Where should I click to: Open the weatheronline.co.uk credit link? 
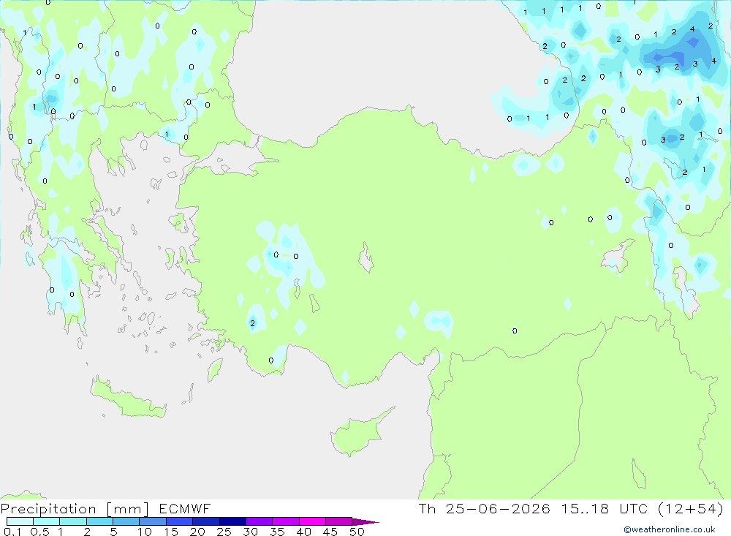click(670, 529)
